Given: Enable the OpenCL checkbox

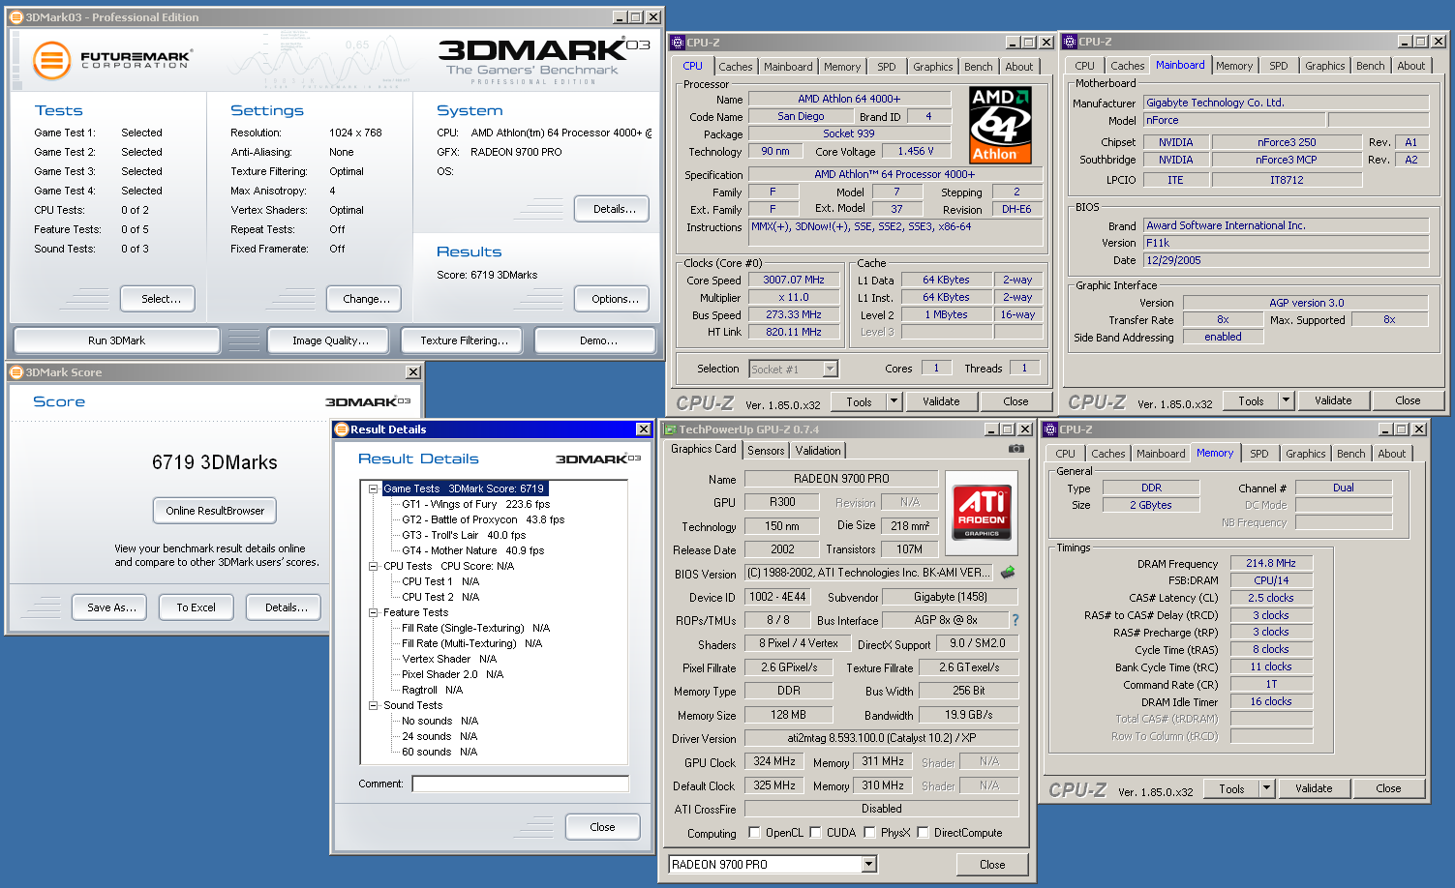Looking at the screenshot, I should click(x=755, y=833).
